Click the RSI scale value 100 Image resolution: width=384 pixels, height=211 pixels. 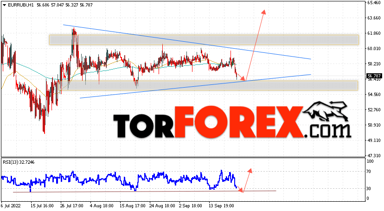370,161
